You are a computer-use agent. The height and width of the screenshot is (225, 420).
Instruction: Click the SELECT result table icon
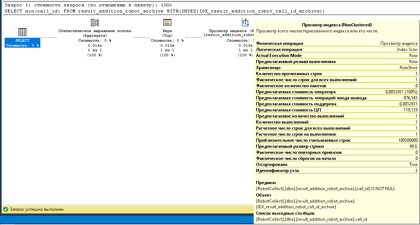pos(22,32)
